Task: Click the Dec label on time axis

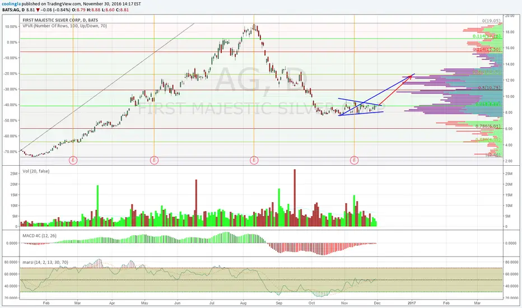Action: coord(377,303)
